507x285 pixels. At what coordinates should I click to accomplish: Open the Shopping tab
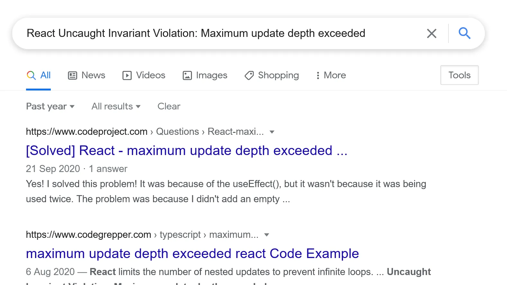(272, 75)
